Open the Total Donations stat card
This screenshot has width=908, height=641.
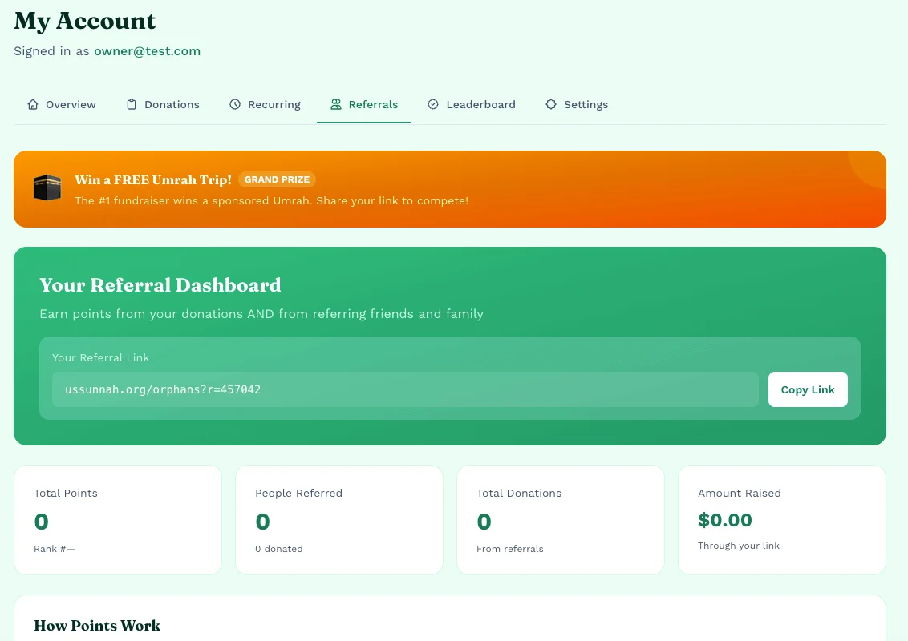point(560,520)
